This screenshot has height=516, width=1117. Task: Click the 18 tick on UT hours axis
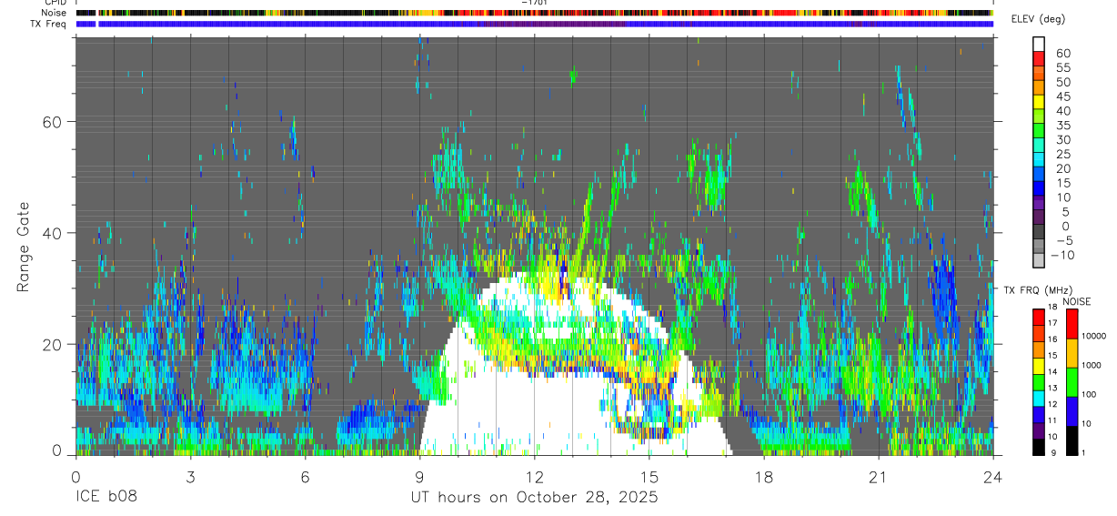click(763, 477)
